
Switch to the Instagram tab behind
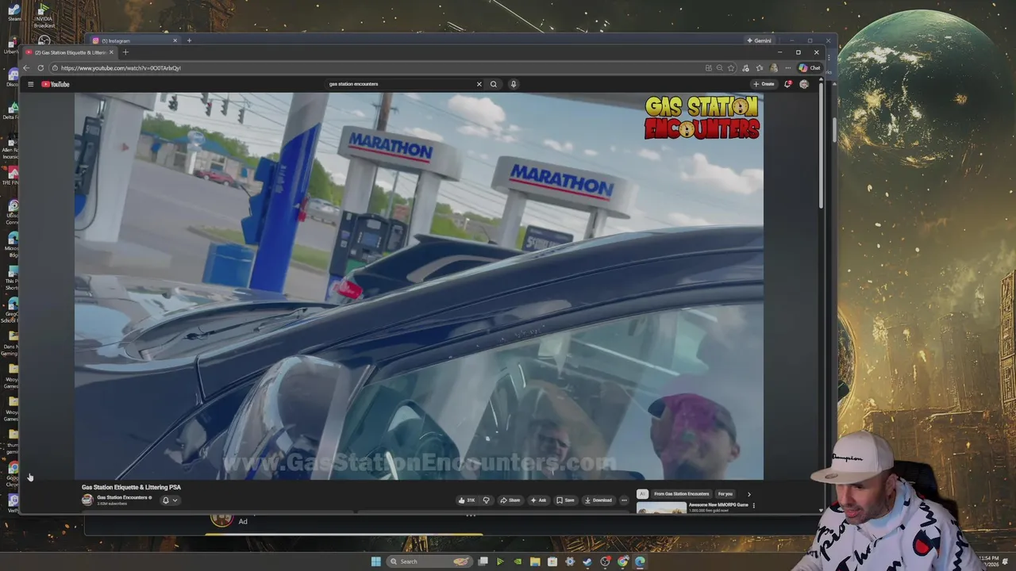131,40
